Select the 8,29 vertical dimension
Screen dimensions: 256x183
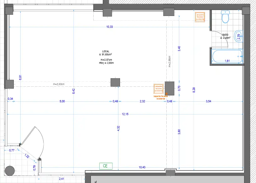click(194, 90)
